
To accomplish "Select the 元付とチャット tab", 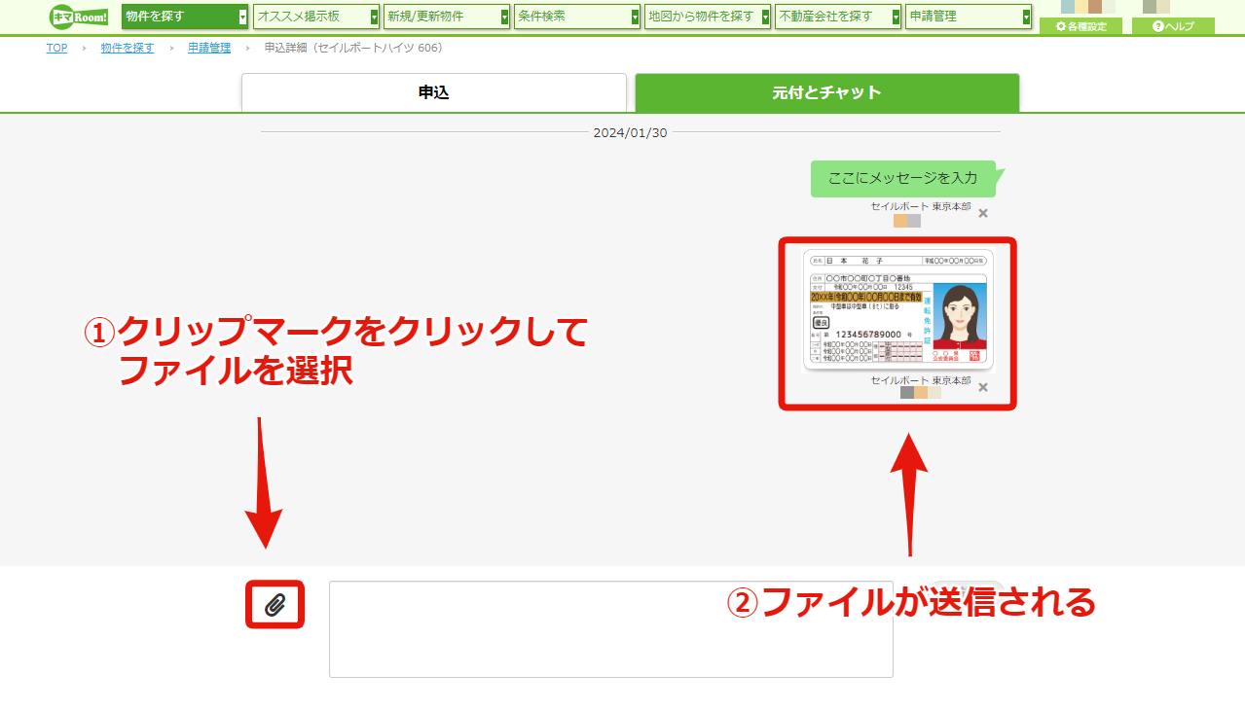I will point(827,93).
